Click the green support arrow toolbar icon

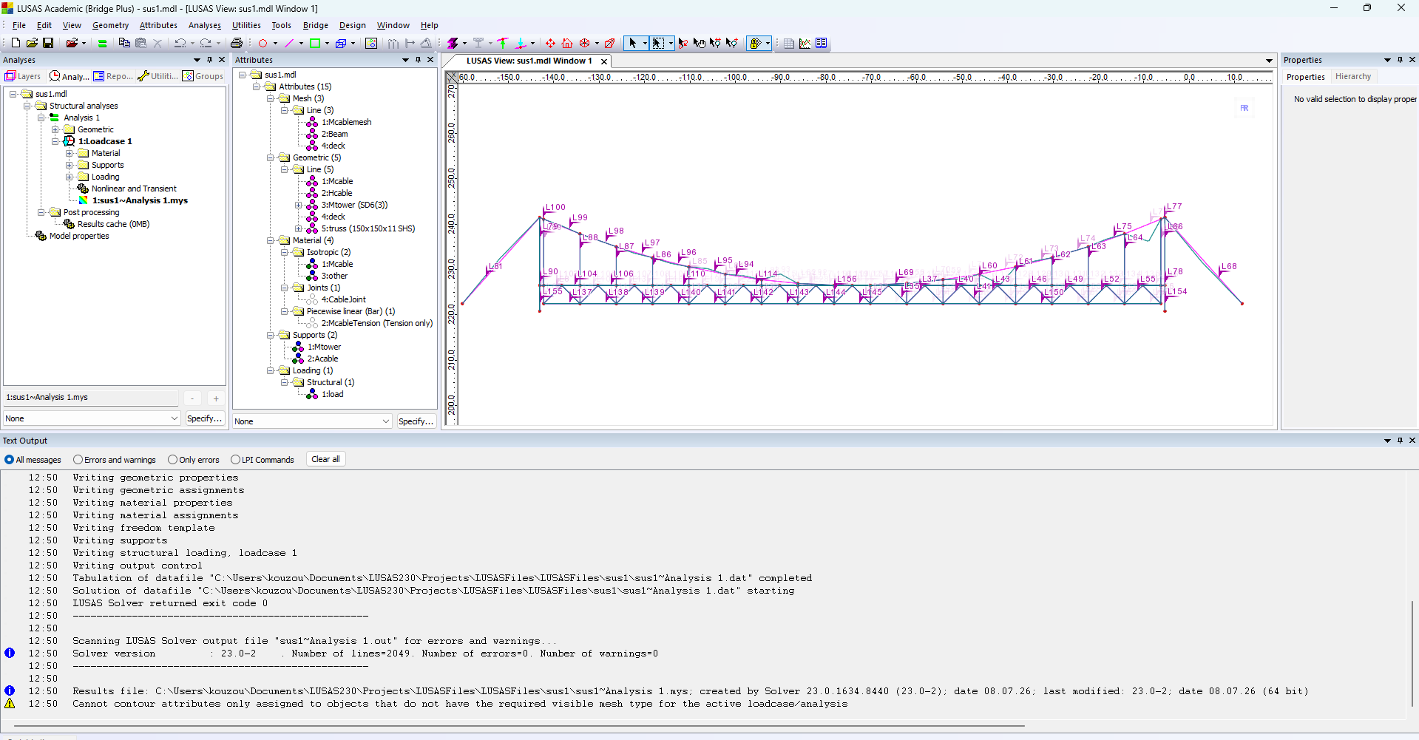point(503,44)
